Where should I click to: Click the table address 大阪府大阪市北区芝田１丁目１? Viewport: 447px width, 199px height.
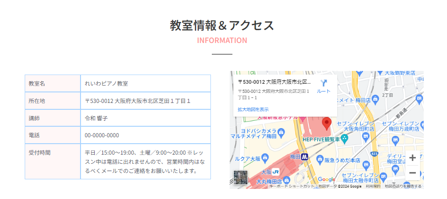[152, 101]
